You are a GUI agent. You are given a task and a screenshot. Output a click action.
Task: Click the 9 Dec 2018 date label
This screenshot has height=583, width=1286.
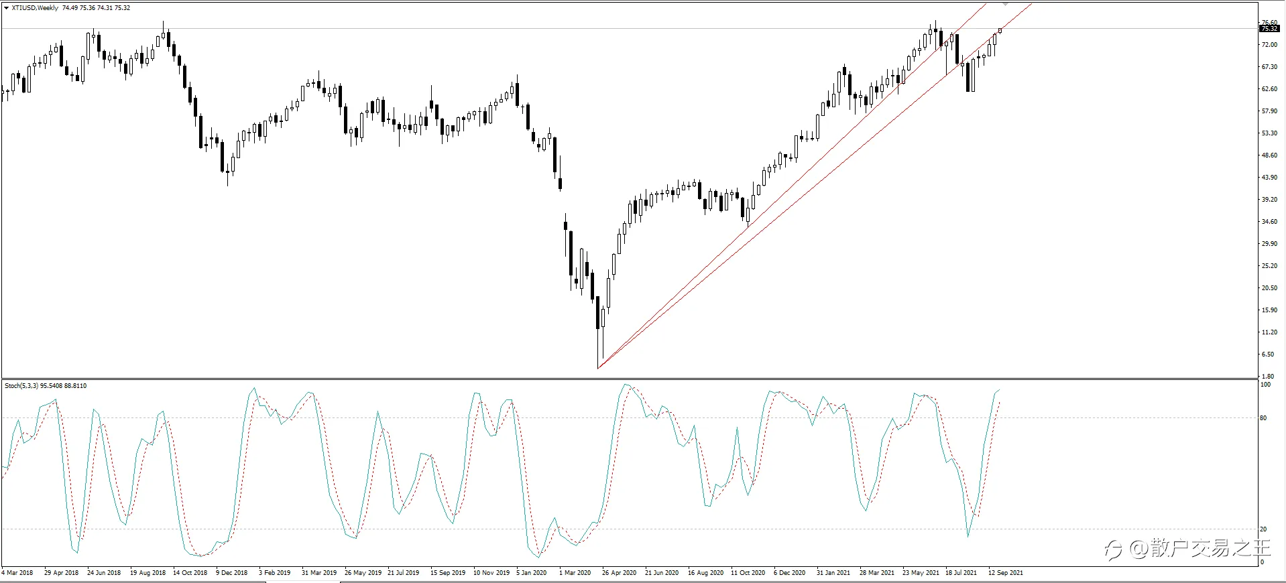232,573
